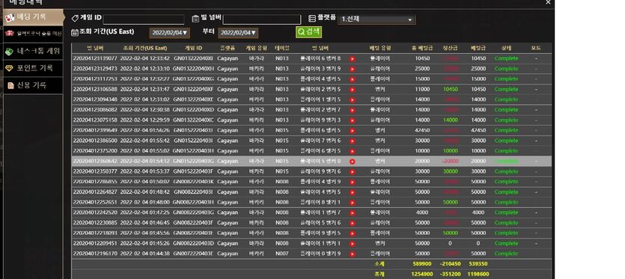Screen dimensions: 625x279
Task: Select the -20000 settlement in the highlighted row
Action: pos(450,161)
